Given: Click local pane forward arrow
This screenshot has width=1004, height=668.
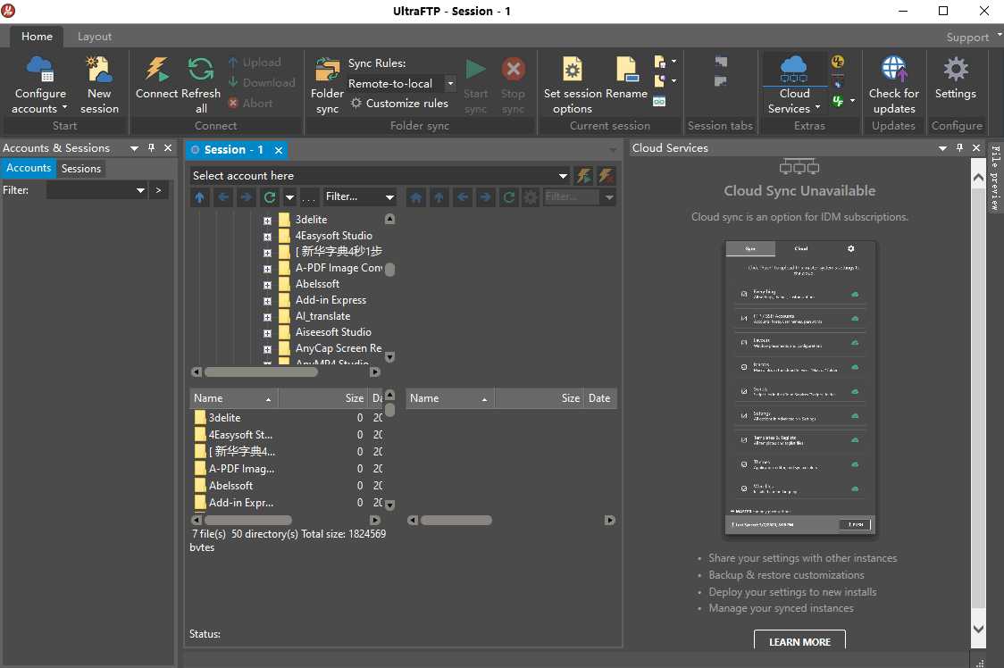Looking at the screenshot, I should [x=246, y=197].
